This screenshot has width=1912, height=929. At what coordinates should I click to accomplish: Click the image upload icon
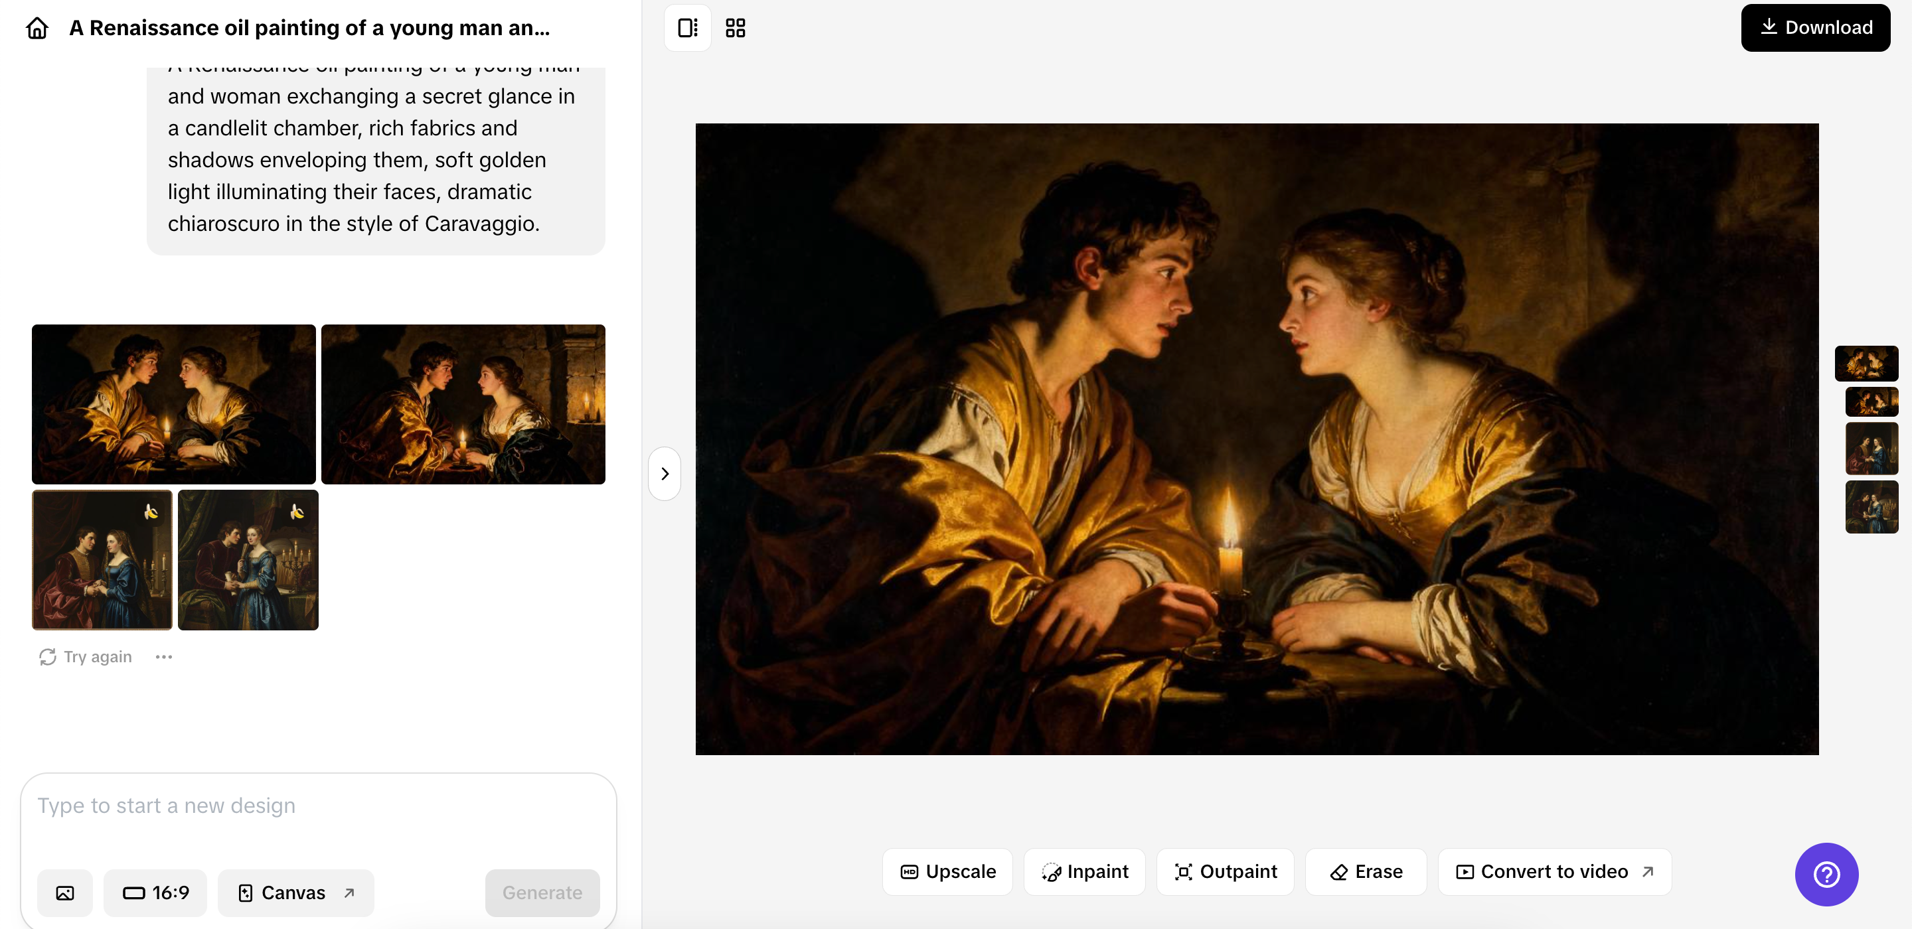[x=65, y=893]
